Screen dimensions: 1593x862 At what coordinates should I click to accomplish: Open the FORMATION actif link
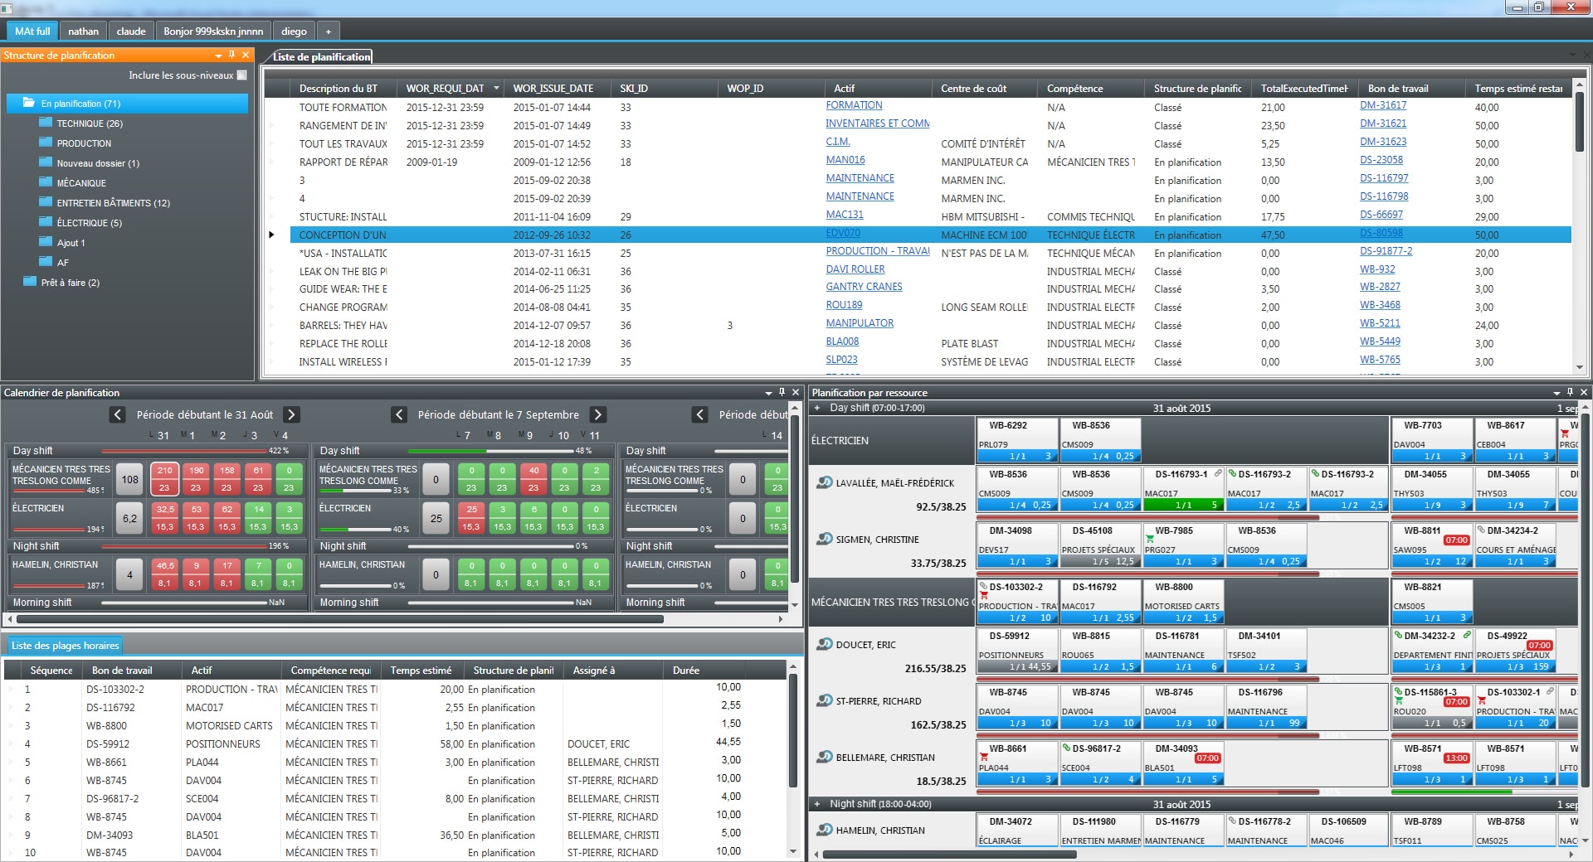tap(854, 105)
